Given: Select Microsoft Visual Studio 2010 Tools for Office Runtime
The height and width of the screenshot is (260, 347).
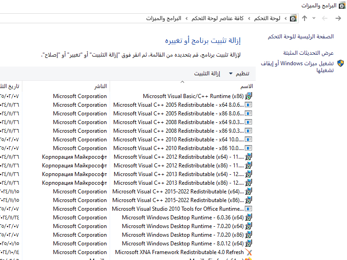Looking at the screenshot, I should pos(178,209).
